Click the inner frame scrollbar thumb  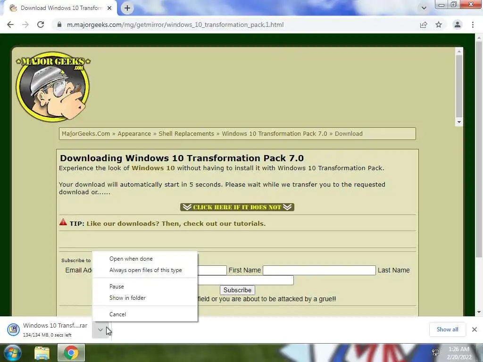(x=459, y=87)
